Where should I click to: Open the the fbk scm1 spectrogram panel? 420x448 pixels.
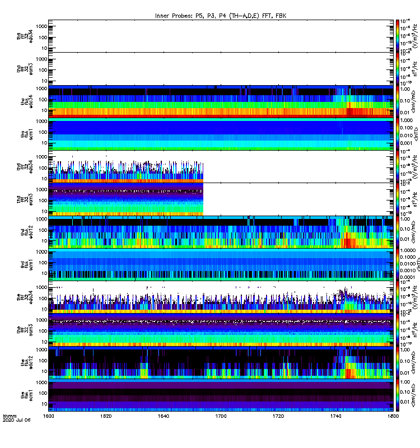click(x=221, y=395)
